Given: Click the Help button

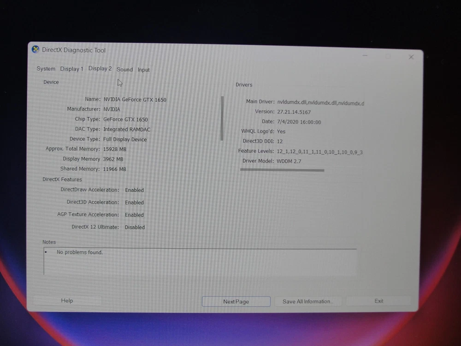Looking at the screenshot, I should point(67,301).
